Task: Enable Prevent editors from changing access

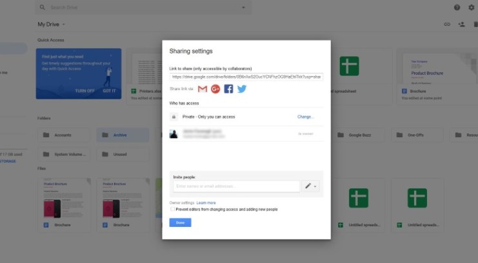Action: pos(172,209)
